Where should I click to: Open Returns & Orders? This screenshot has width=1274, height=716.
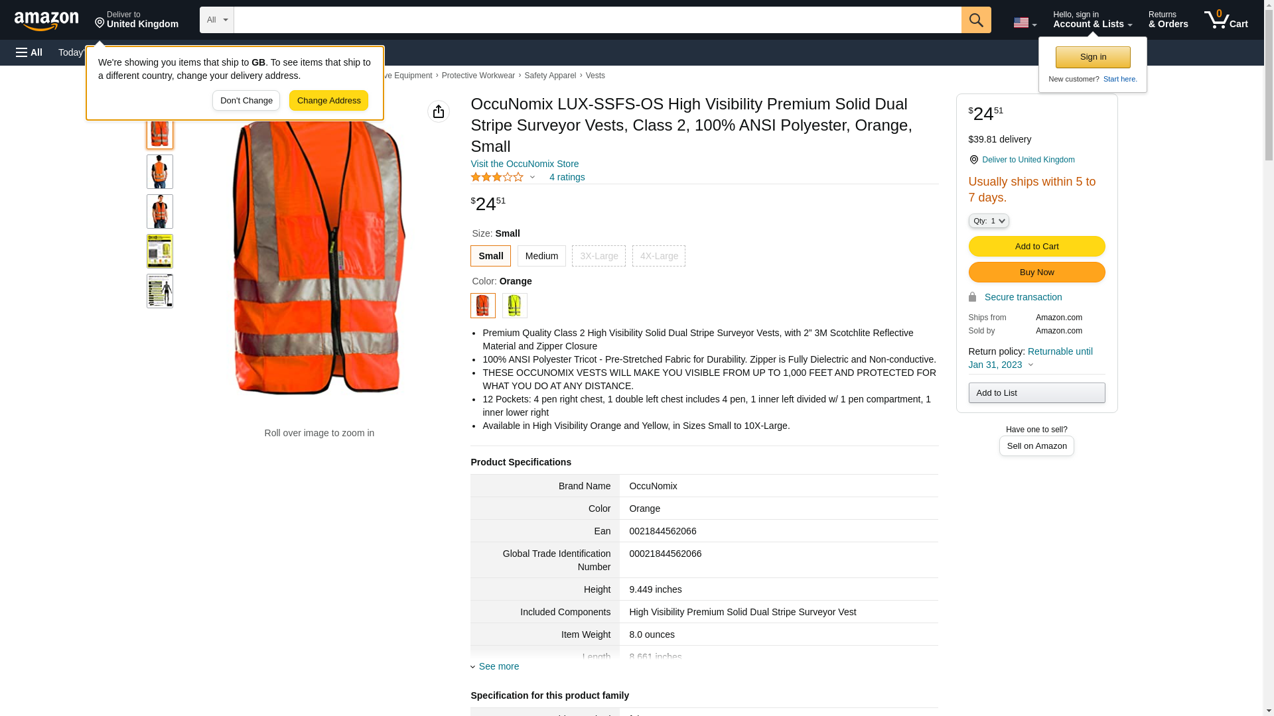pyautogui.click(x=1168, y=20)
